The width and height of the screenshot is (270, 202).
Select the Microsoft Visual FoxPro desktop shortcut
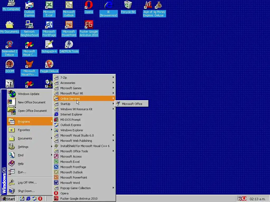29,68
